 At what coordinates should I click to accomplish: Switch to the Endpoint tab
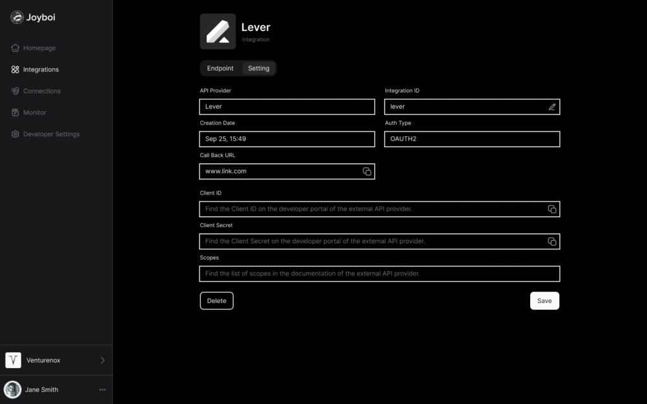tap(220, 68)
